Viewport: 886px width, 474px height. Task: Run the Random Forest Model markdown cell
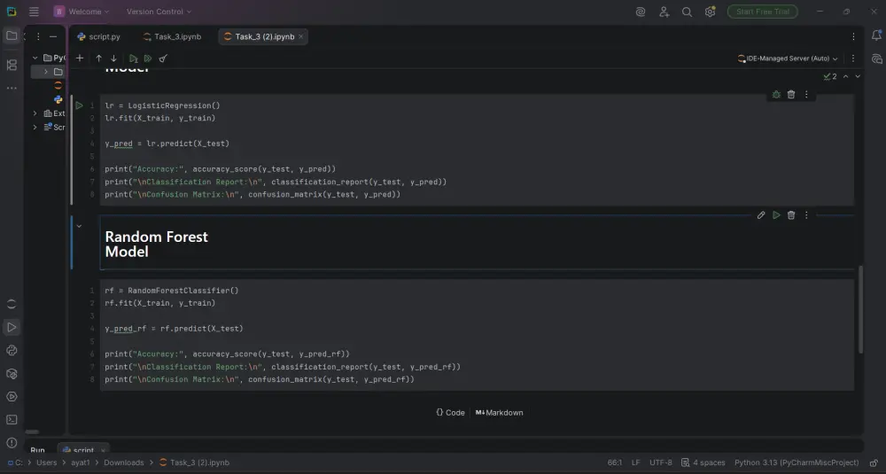point(776,214)
